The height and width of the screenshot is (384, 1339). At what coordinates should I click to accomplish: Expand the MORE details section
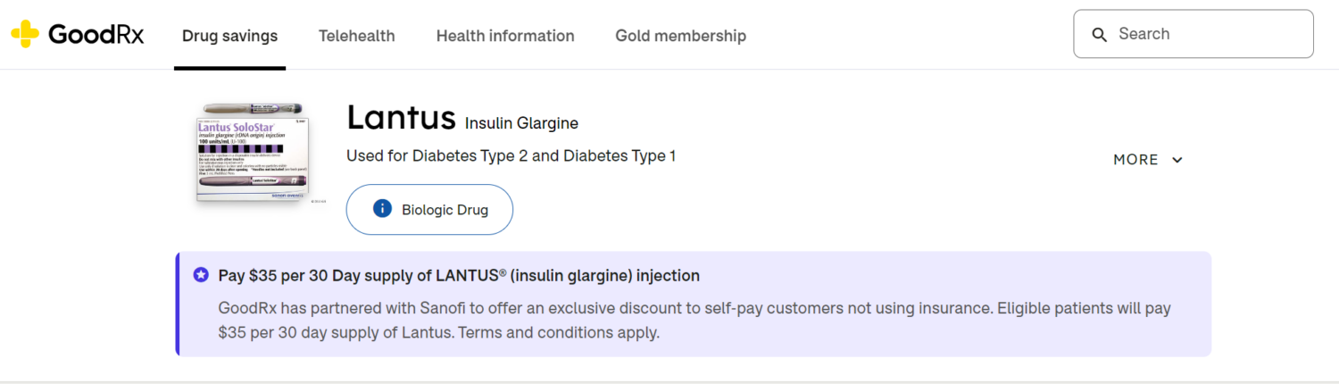point(1135,160)
